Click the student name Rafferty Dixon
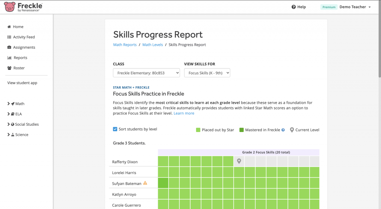Screen dimensions: 381x209 point(125,162)
